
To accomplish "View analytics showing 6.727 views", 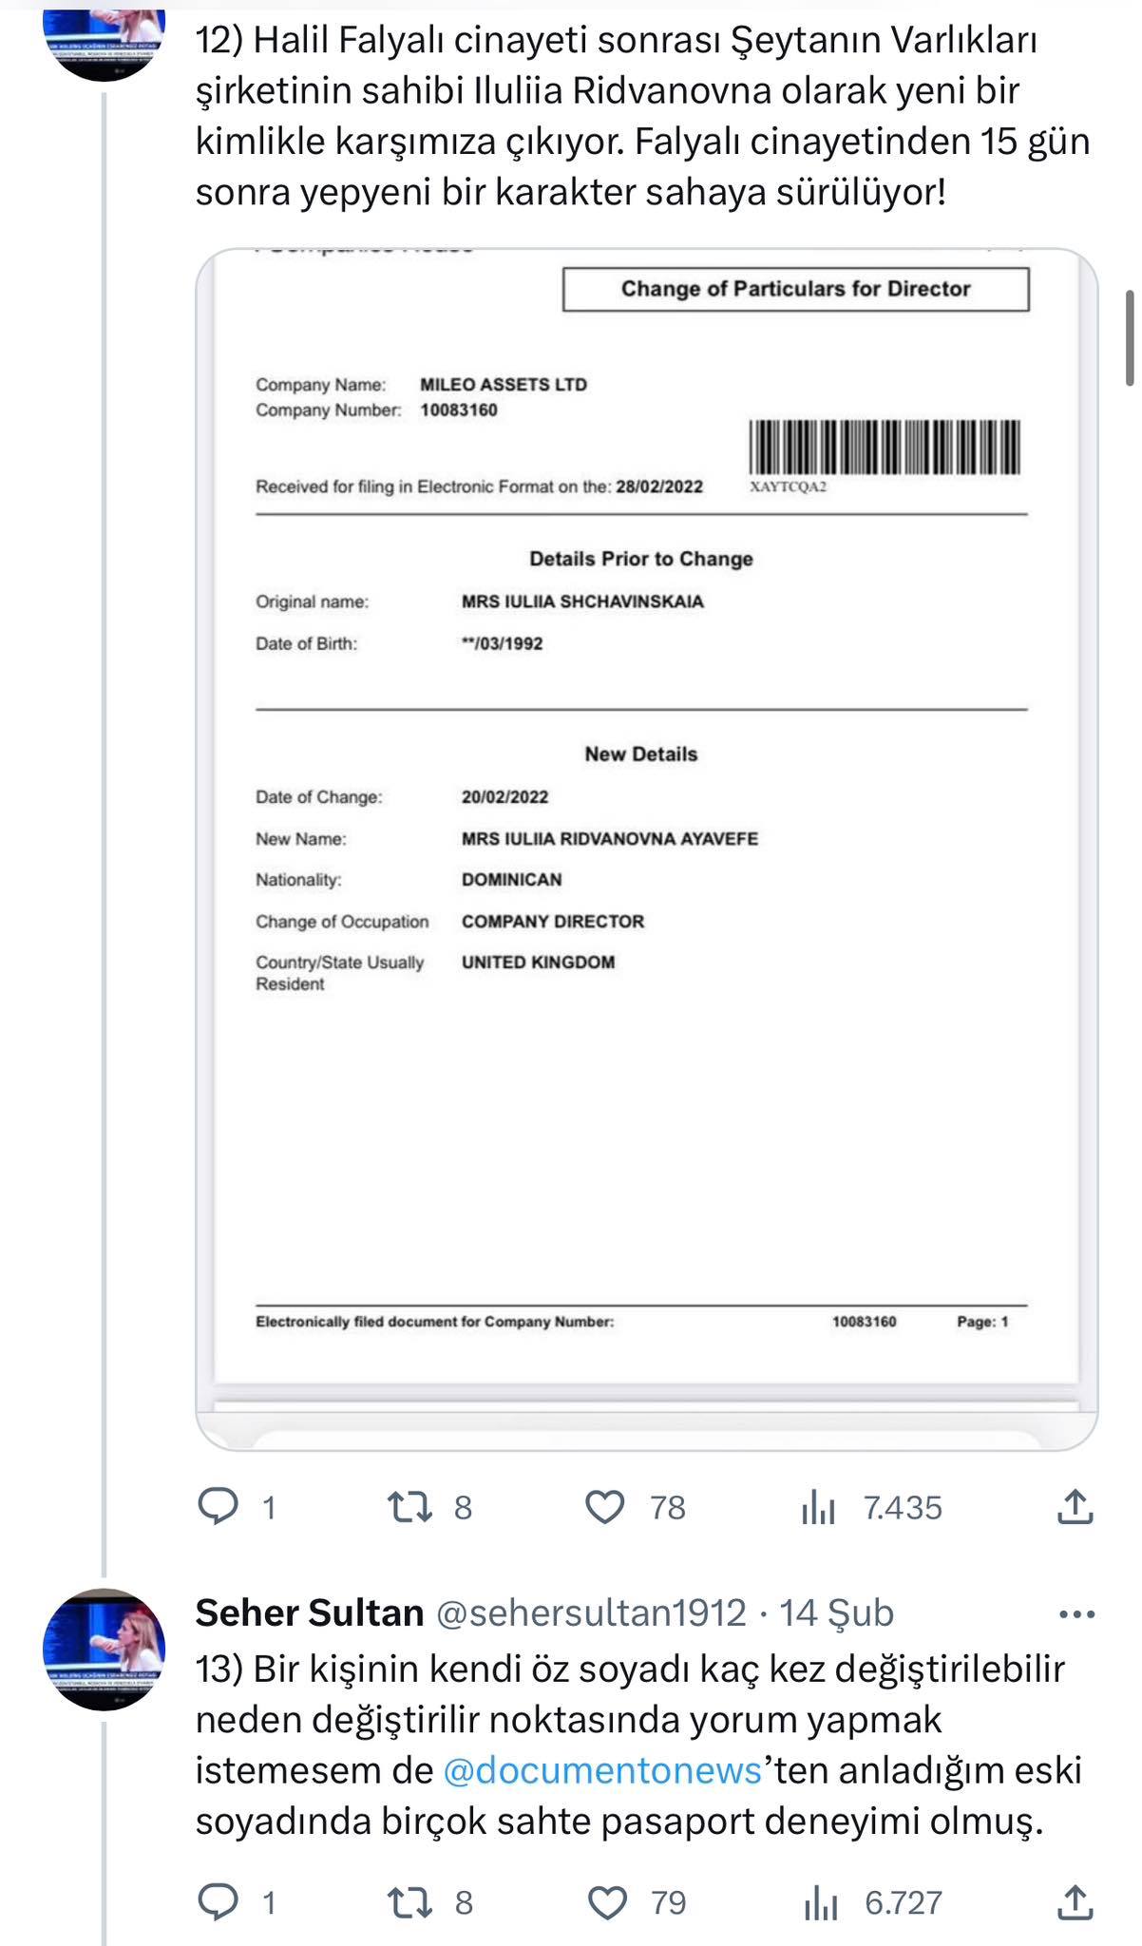I will coord(819,1901).
